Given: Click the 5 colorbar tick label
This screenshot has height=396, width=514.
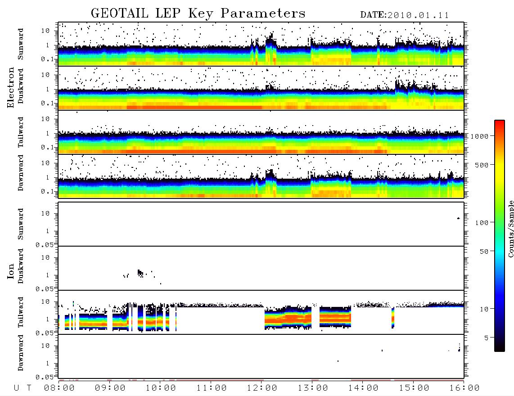Looking at the screenshot, I should click(x=487, y=338).
